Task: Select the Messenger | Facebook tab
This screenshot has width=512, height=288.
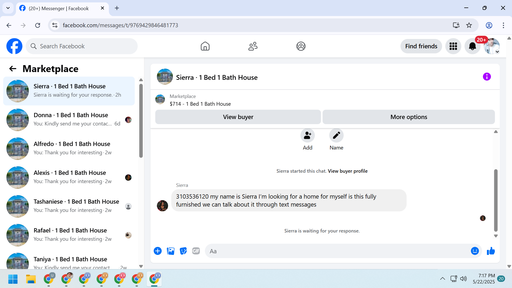Action: (x=62, y=8)
